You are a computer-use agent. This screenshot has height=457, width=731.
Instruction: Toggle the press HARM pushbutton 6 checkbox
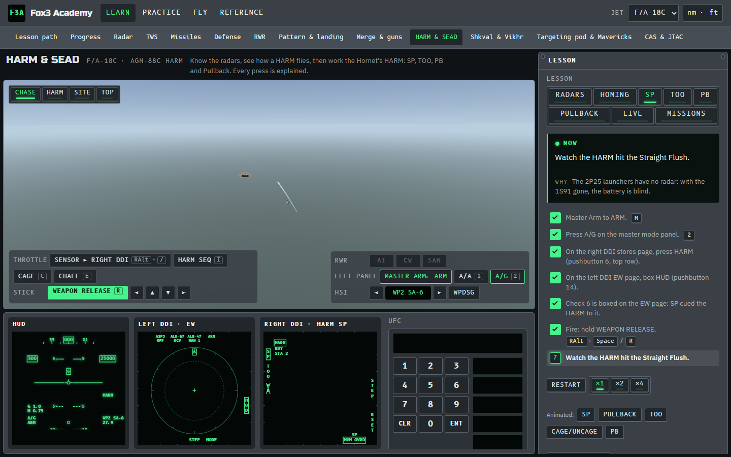click(x=555, y=252)
